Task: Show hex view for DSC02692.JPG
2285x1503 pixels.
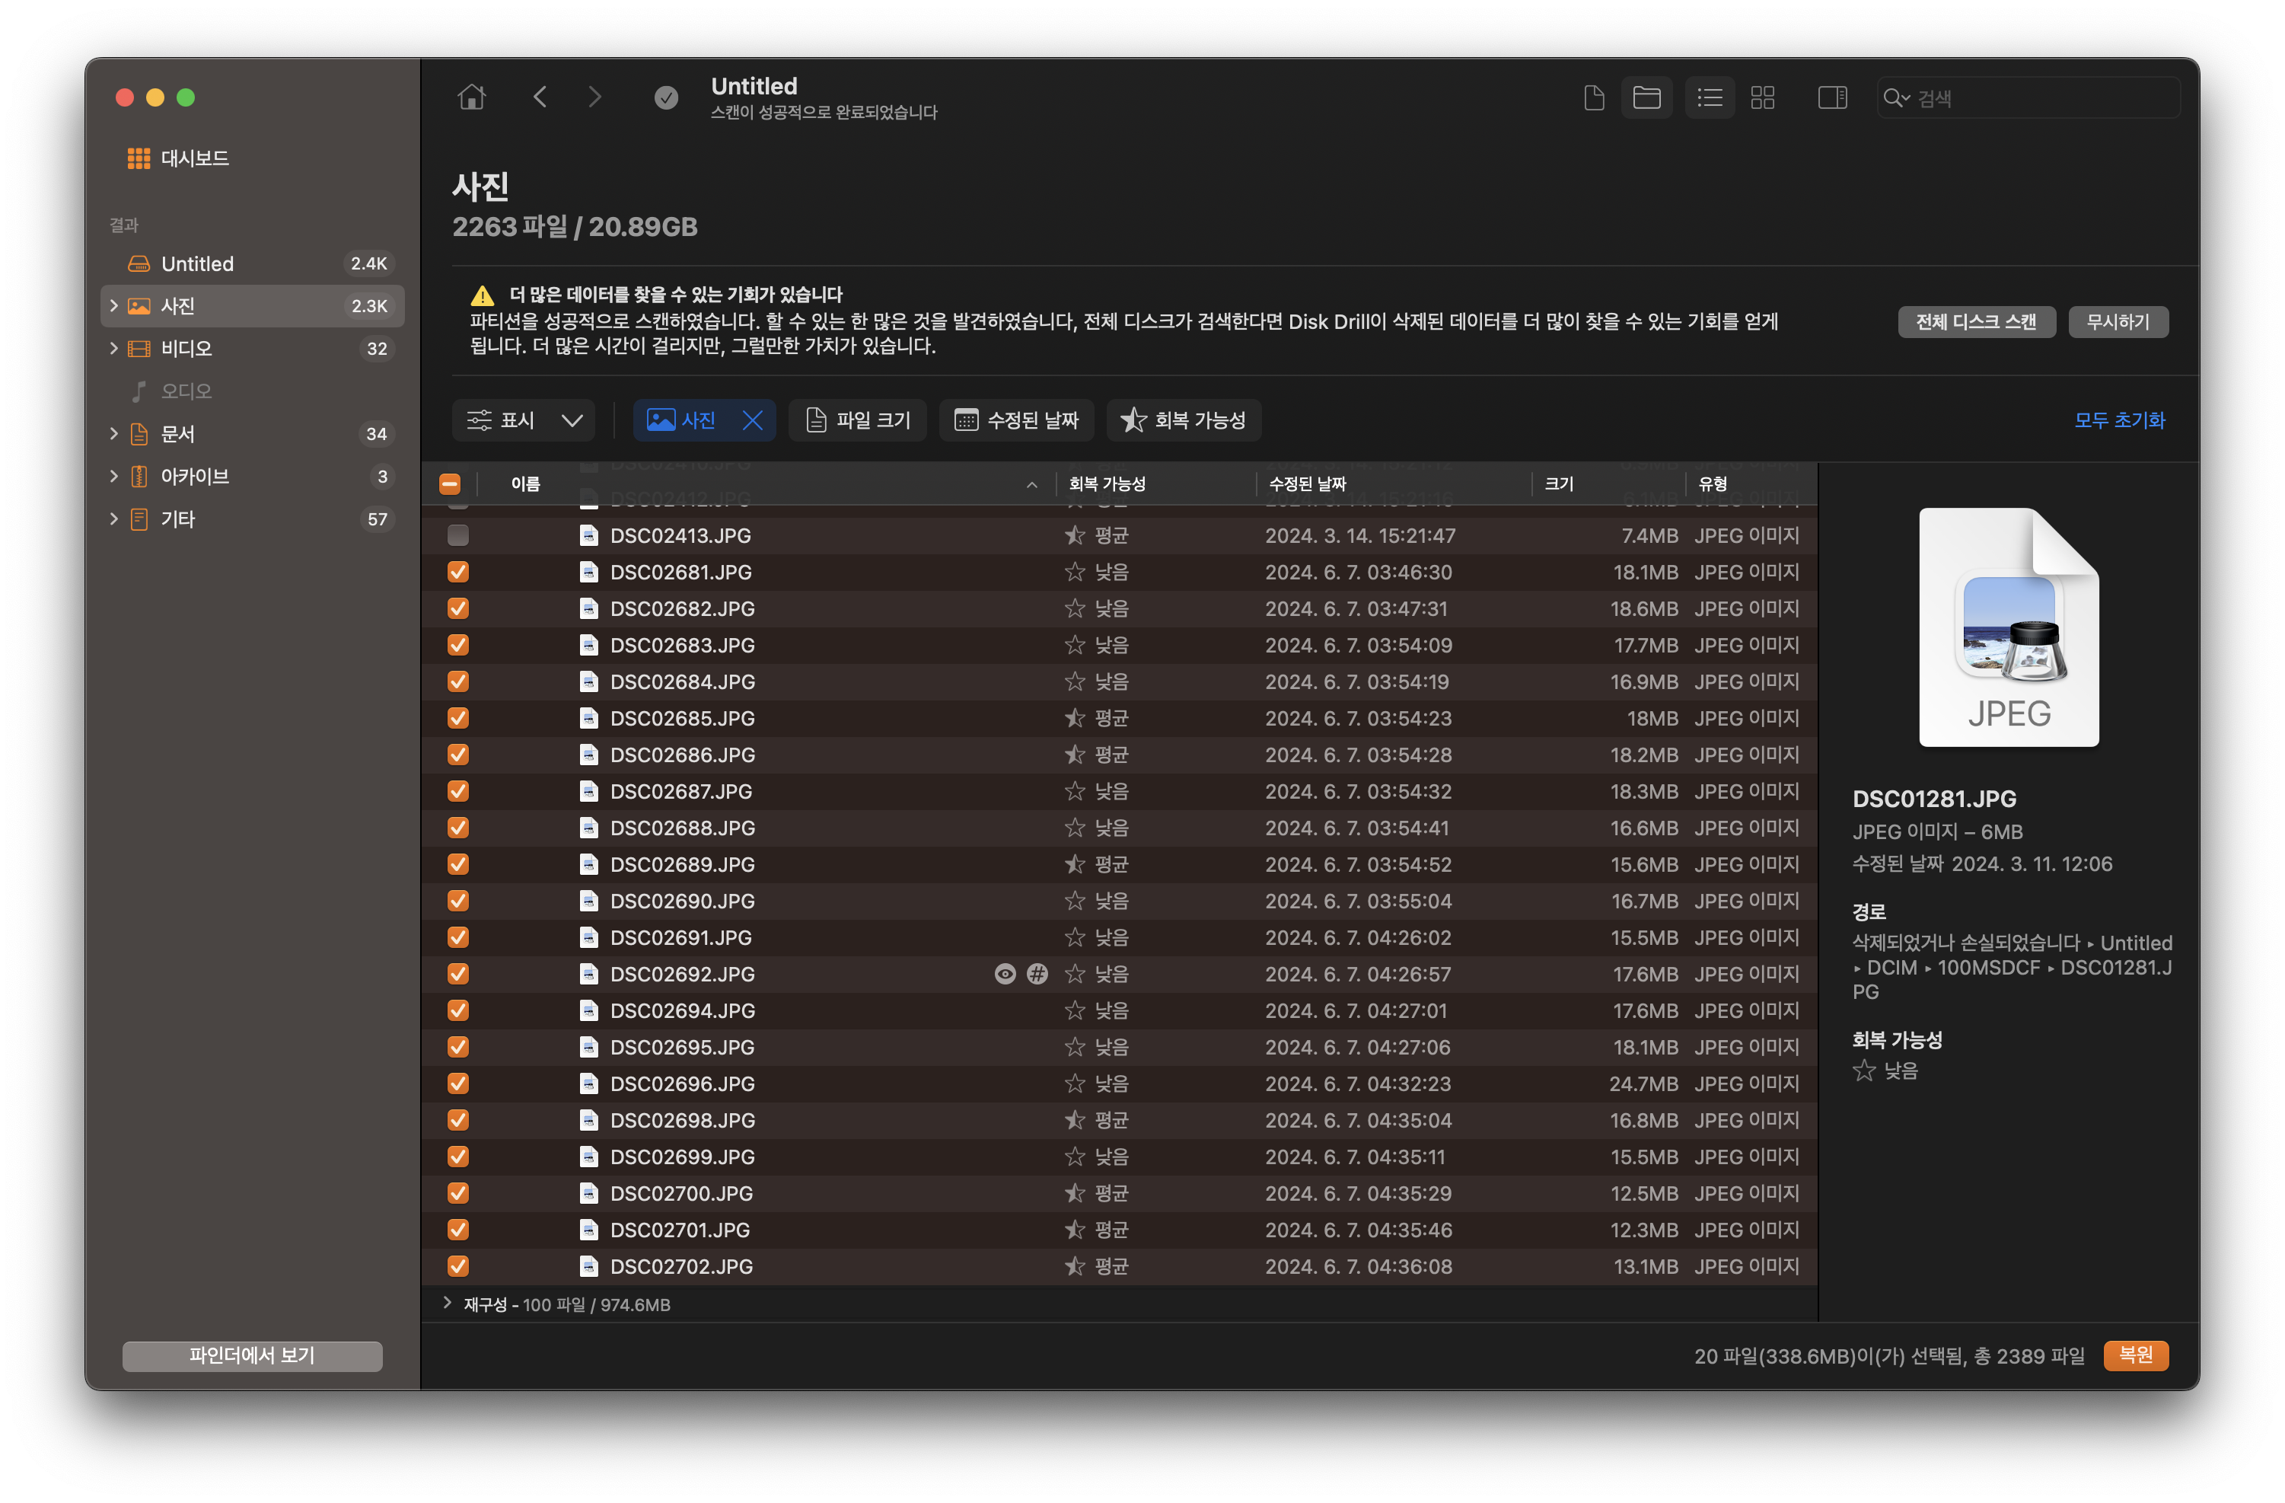Action: tap(1037, 974)
